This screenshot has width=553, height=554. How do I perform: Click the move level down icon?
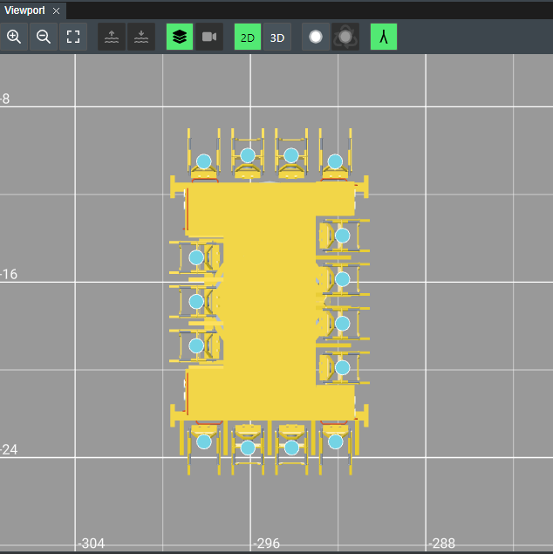click(141, 37)
